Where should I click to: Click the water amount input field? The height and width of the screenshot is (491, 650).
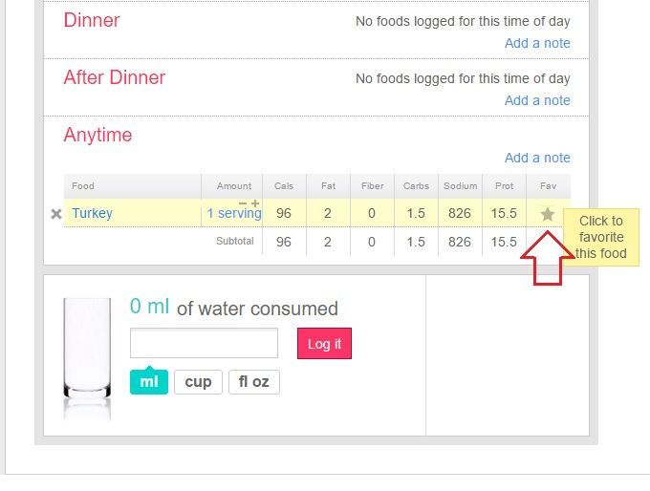[x=204, y=343]
